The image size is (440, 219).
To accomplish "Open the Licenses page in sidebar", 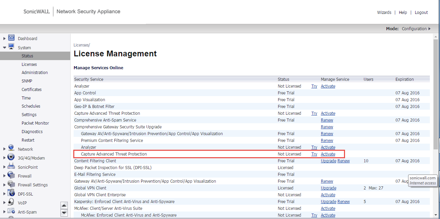I will point(29,64).
